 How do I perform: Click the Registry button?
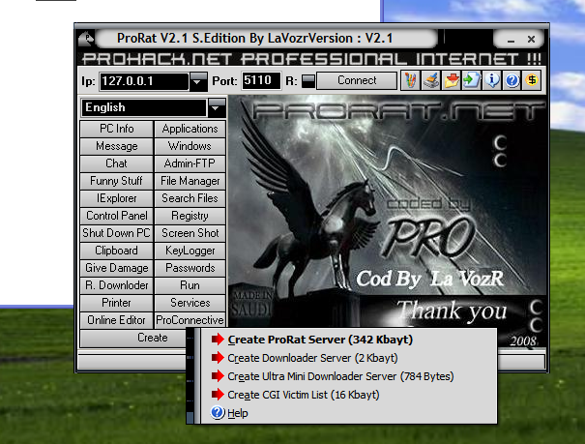pos(190,216)
